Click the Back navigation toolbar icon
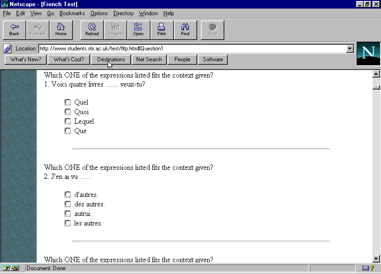This screenshot has width=381, height=274. (x=14, y=29)
